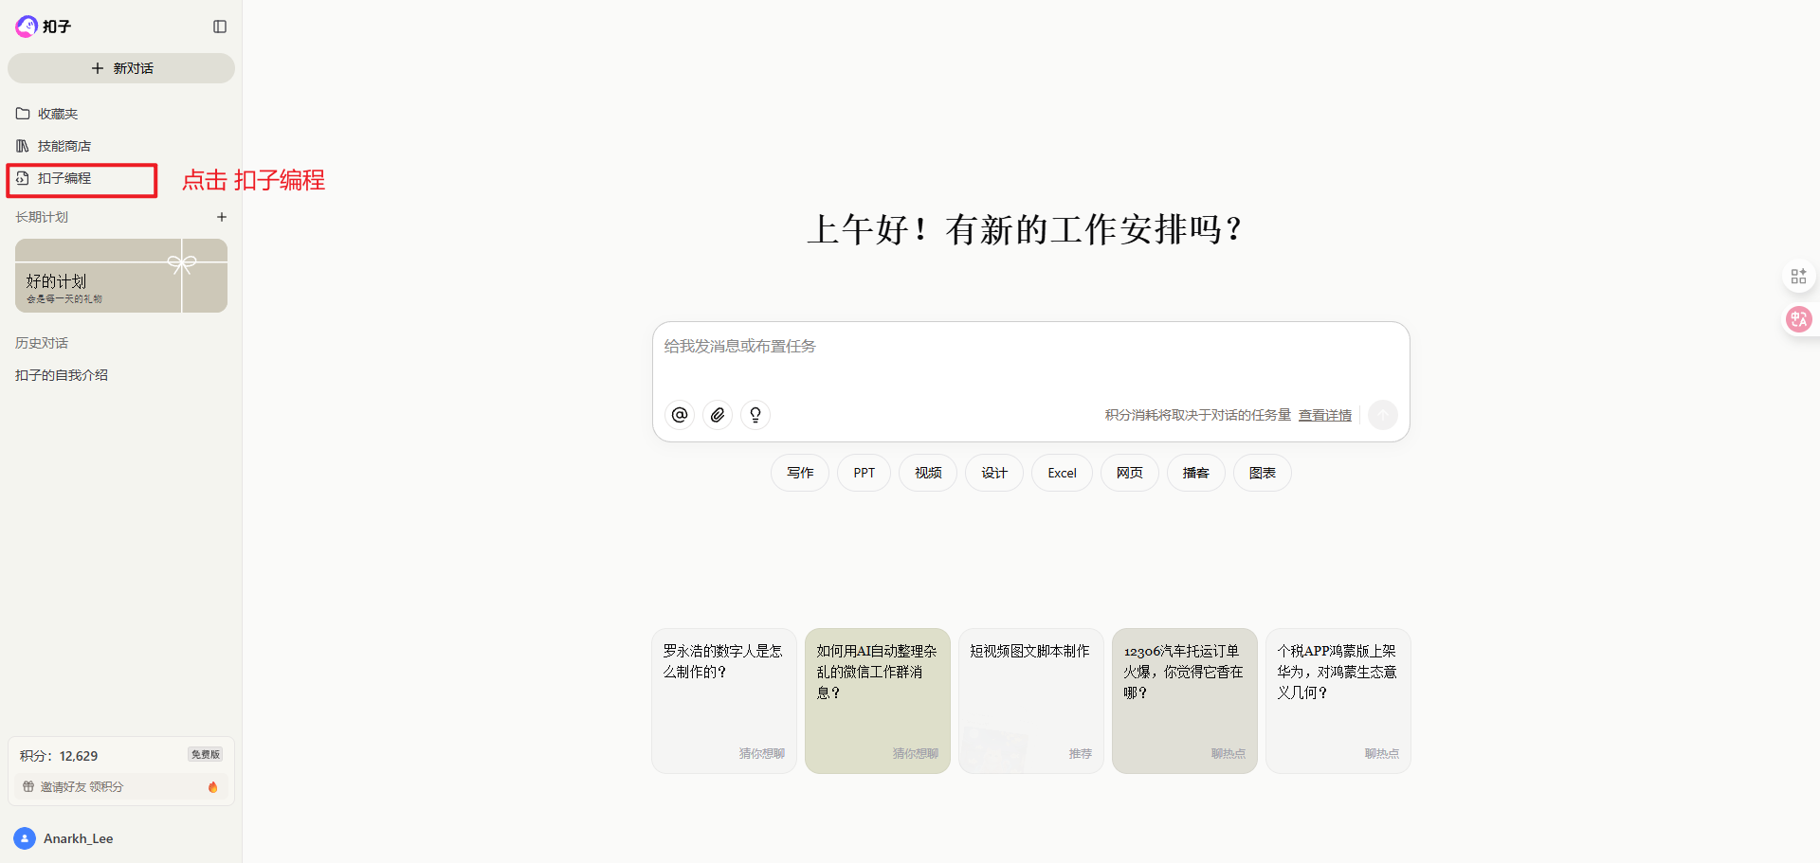1820x863 pixels.
Task: Select the 播客 chip
Action: point(1196,473)
